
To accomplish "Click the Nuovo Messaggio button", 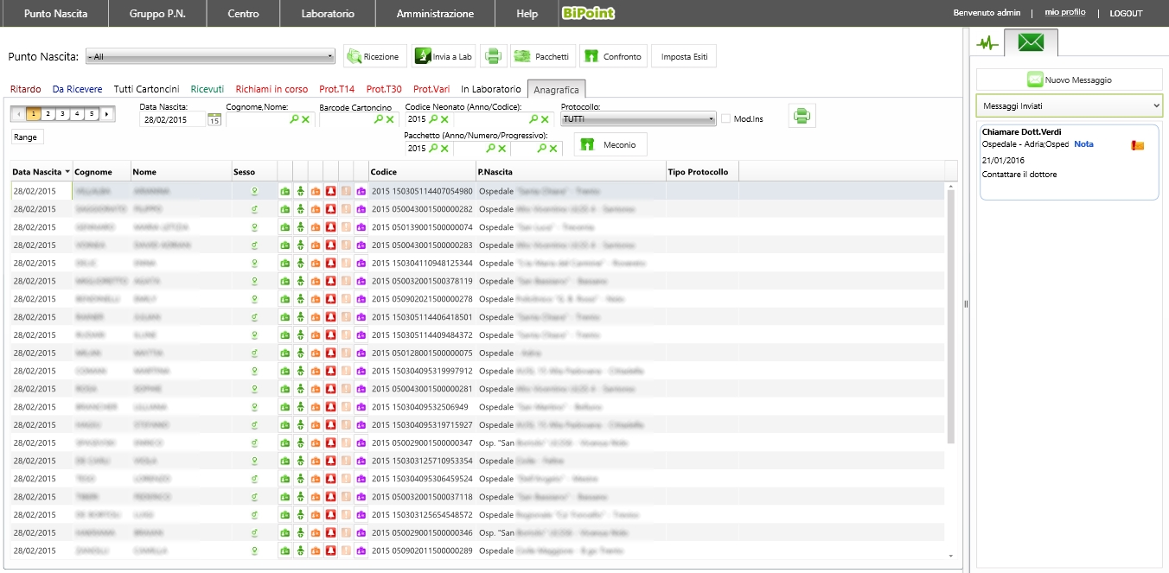I will (1069, 80).
